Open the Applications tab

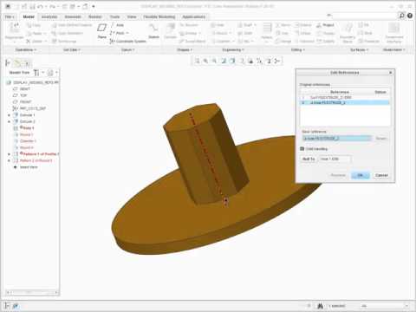coord(194,16)
